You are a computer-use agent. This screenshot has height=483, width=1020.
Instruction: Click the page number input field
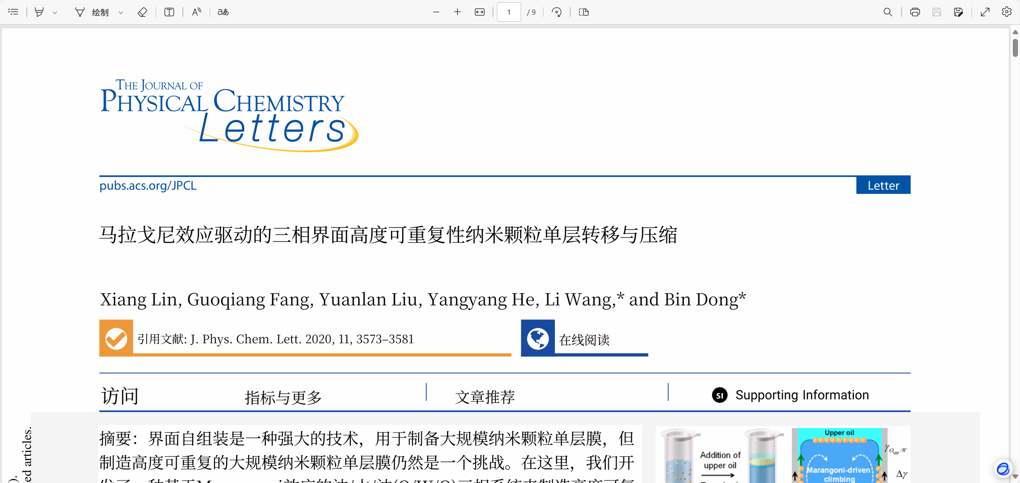coord(508,12)
